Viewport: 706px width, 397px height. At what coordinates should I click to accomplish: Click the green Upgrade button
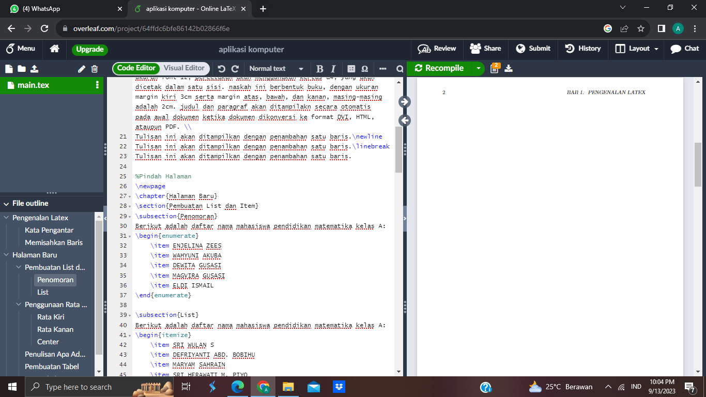(90, 50)
